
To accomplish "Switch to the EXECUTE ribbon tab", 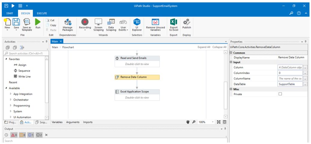I will pyautogui.click(x=42, y=13).
